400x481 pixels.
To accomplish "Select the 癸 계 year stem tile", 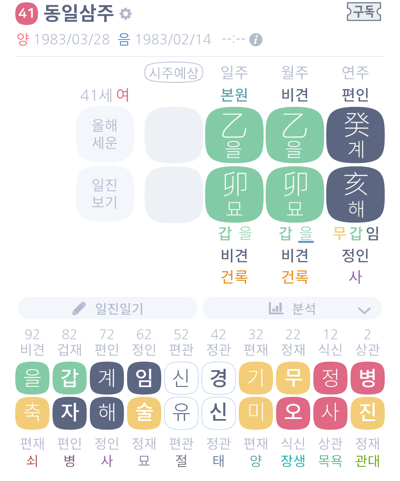I will [355, 135].
